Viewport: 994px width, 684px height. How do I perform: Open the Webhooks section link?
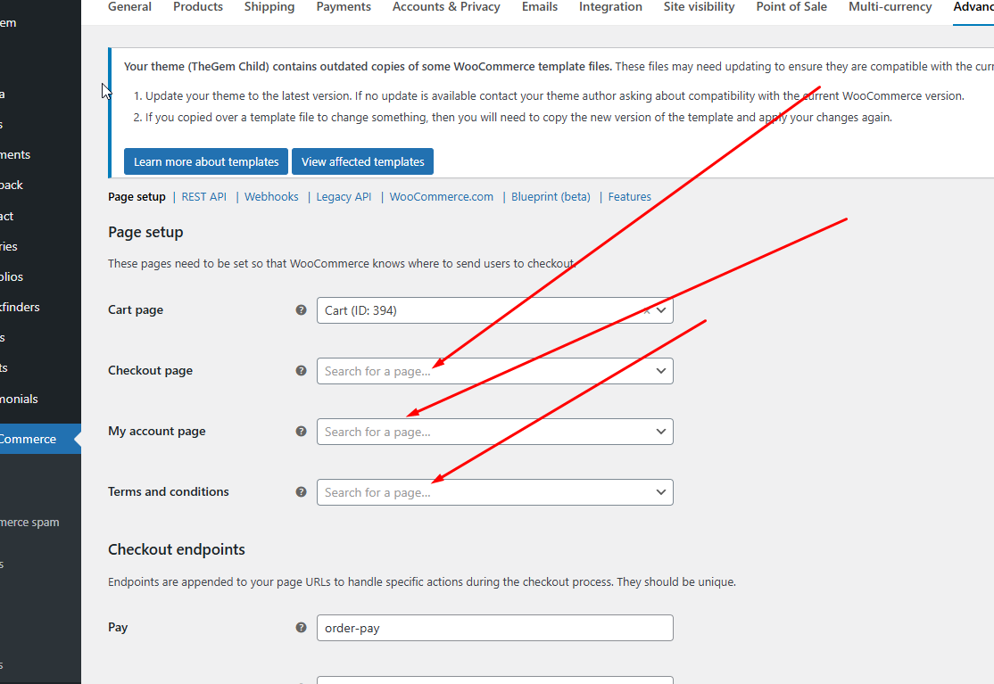(271, 197)
